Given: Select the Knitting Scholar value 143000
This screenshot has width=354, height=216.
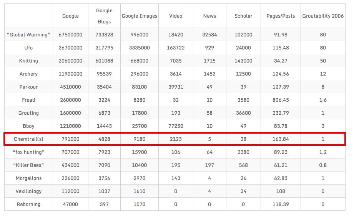Looking at the screenshot, I should coord(243,61).
